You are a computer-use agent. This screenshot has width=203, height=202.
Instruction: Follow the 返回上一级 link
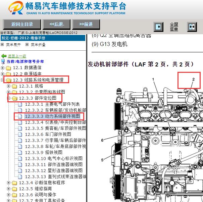(x=17, y=56)
